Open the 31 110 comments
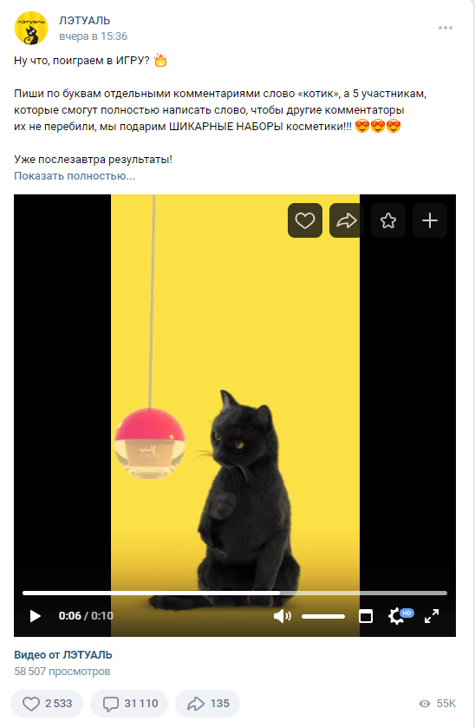 pos(129,704)
